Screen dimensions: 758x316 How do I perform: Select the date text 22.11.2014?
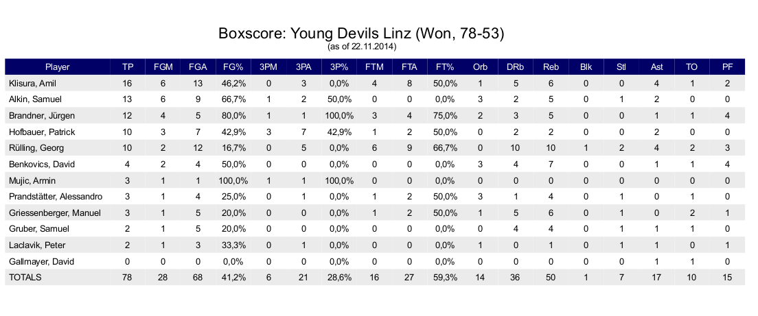(x=376, y=47)
